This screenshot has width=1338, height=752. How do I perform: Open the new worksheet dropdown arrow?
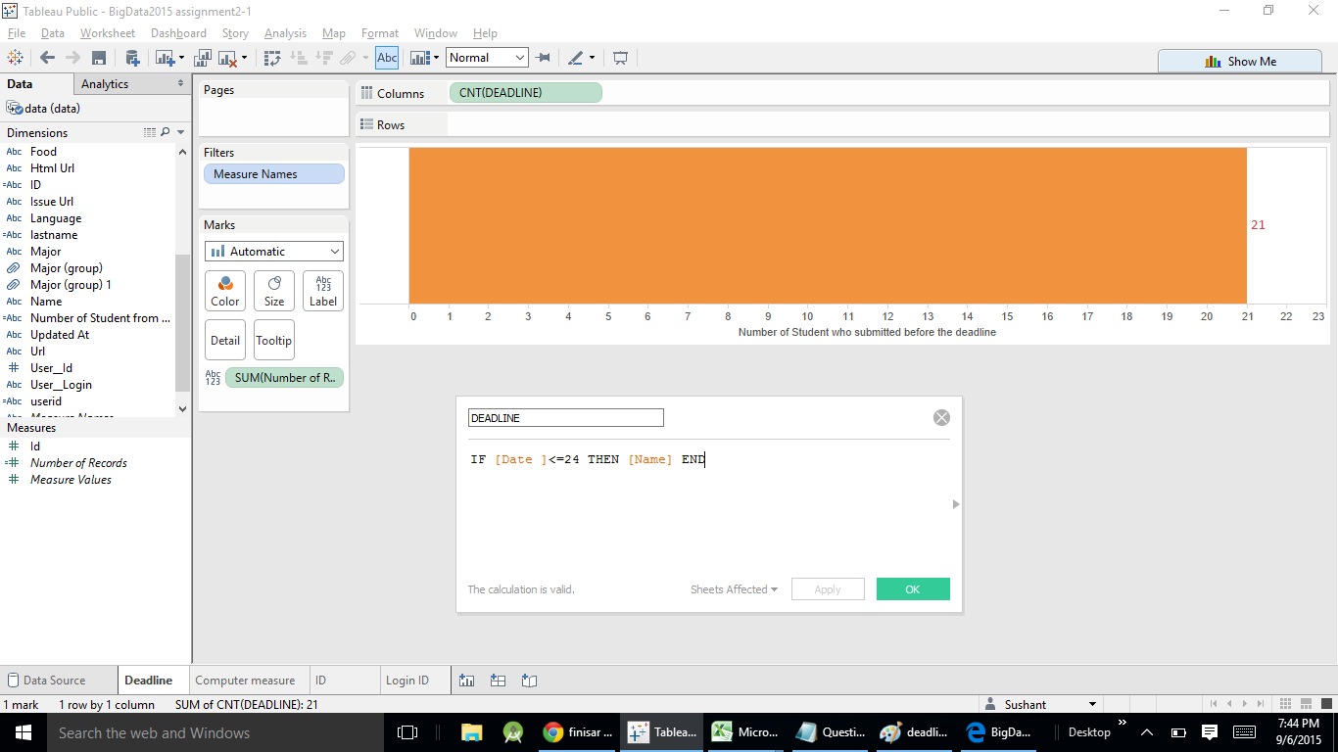pyautogui.click(x=180, y=58)
